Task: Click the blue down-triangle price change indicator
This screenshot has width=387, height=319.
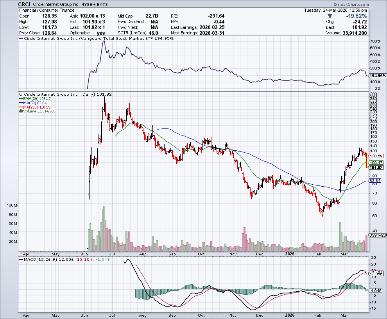Action: [330, 16]
